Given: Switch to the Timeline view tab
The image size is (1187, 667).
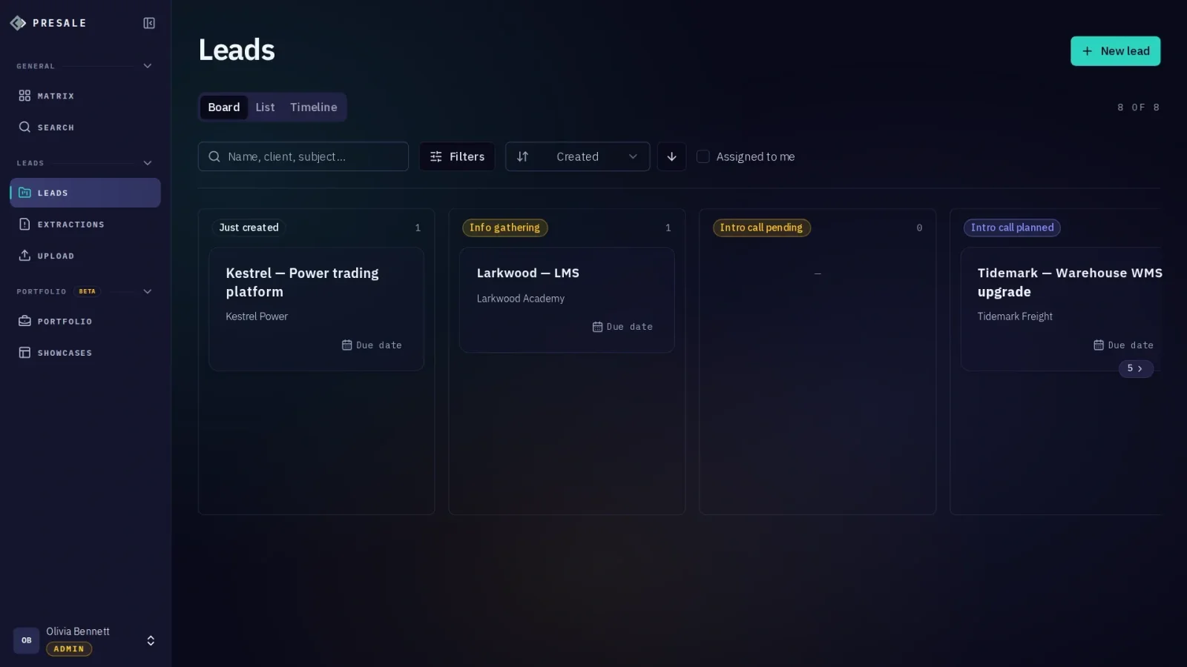Looking at the screenshot, I should coord(314,107).
